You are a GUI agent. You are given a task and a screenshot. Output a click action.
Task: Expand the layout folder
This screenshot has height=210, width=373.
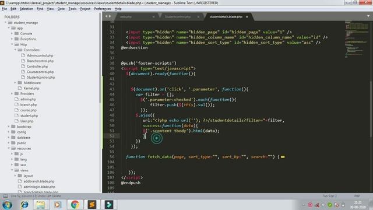(15, 176)
